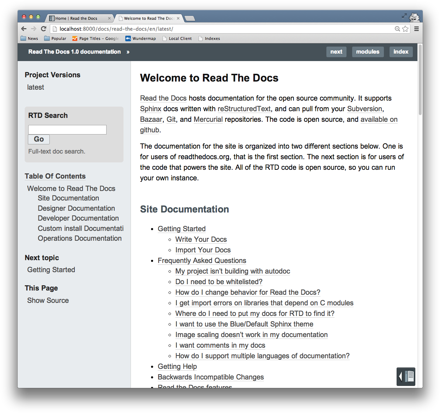This screenshot has width=440, height=413.
Task: Click the bookmark star in the address bar
Action: [x=404, y=29]
